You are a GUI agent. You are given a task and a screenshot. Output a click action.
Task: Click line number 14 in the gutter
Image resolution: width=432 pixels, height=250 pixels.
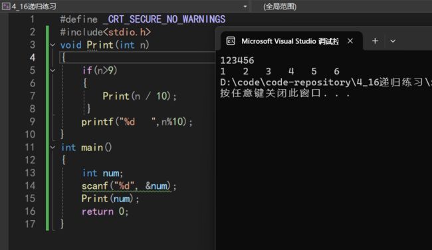click(x=30, y=186)
